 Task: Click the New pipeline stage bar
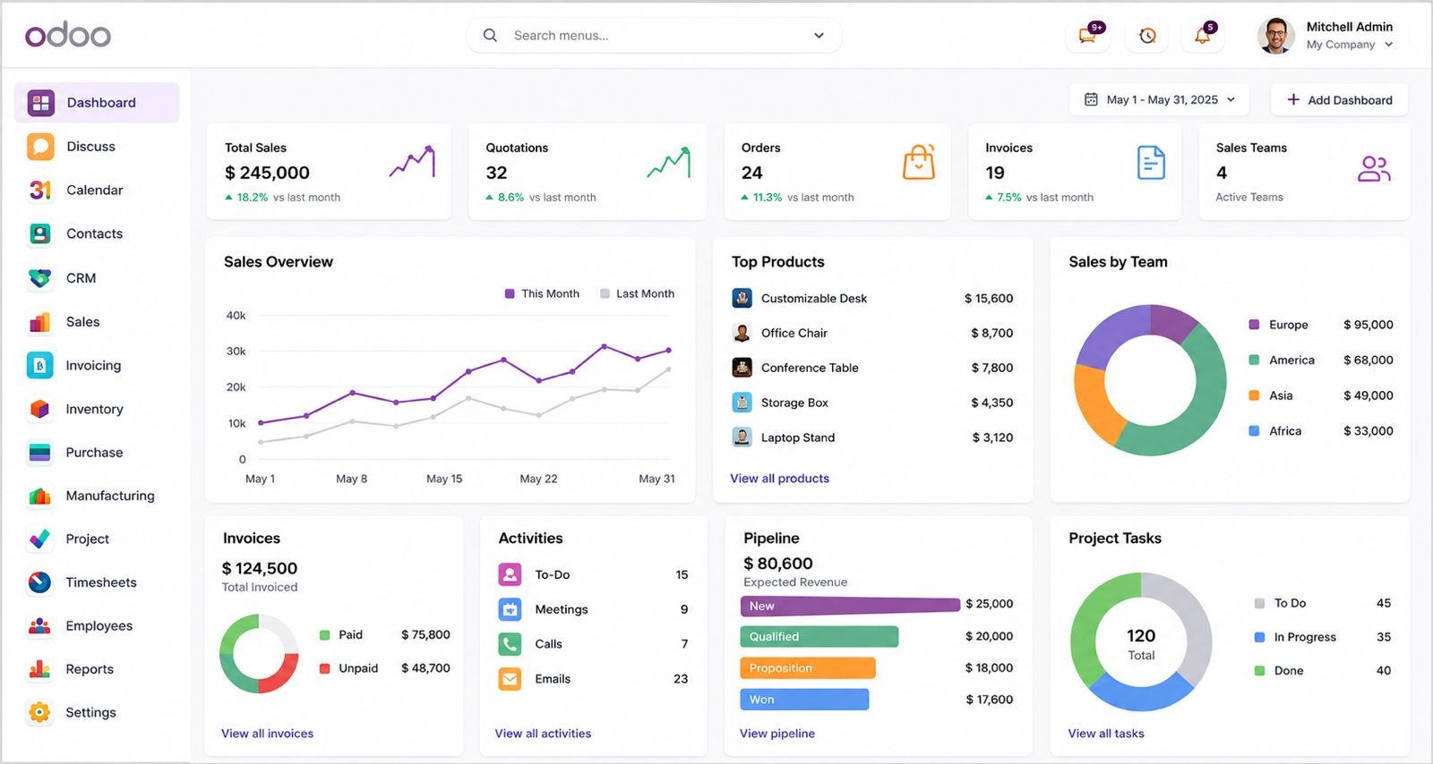[x=850, y=606]
